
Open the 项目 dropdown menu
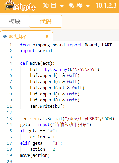click(49, 6)
